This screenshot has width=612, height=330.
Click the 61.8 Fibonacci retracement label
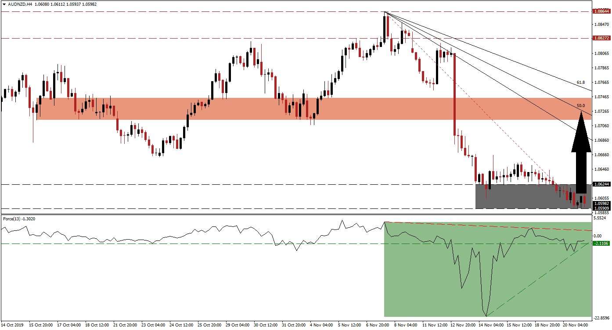click(x=580, y=81)
